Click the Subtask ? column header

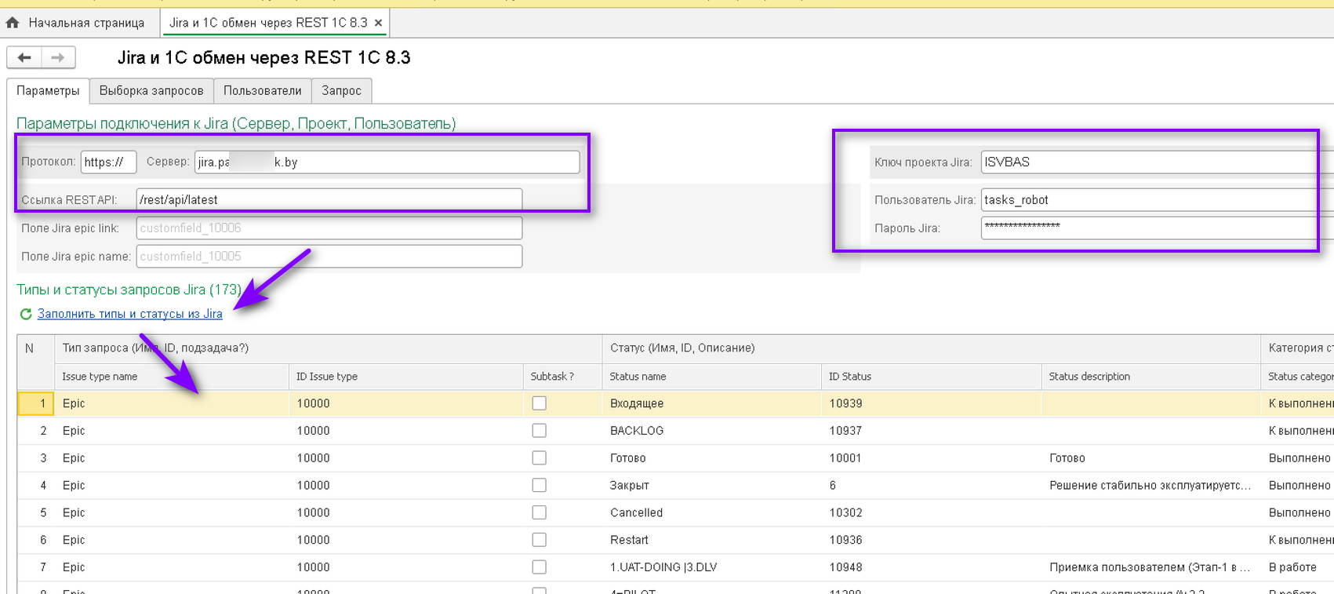tap(562, 377)
